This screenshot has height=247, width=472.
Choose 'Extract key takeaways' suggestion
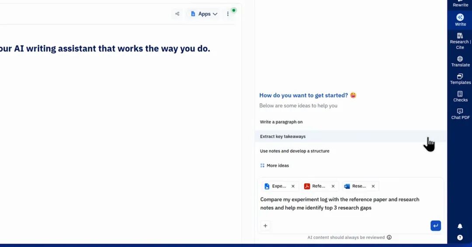click(283, 136)
